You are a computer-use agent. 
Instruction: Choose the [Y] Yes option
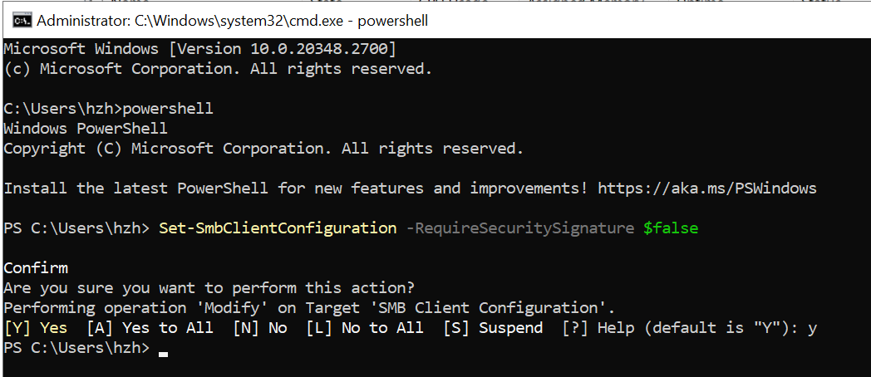click(36, 328)
